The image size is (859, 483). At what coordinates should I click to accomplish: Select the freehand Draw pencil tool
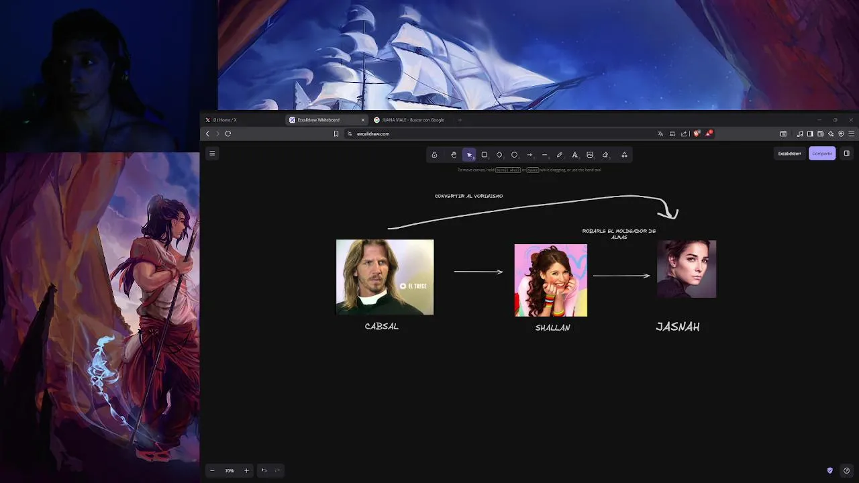tap(560, 155)
